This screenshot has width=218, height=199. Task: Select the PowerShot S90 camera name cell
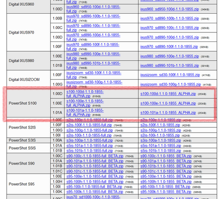pyautogui.click(x=29, y=163)
